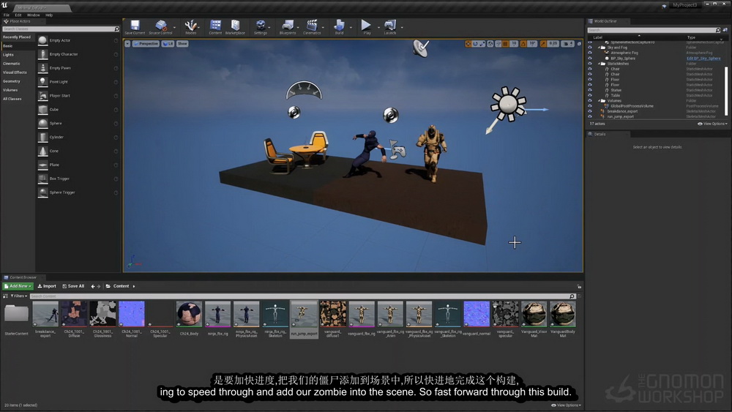Hide the Statue actor via eye icon
This screenshot has width=732, height=412.
tap(590, 90)
